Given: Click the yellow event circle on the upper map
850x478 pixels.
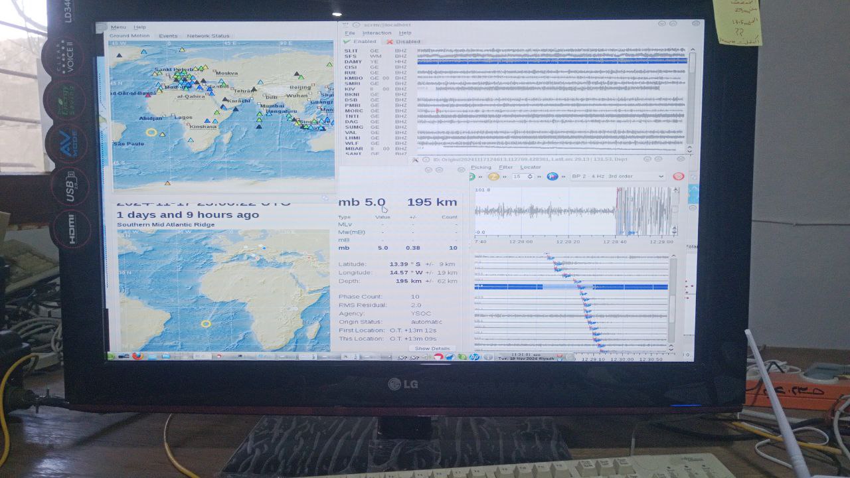Looking at the screenshot, I should 151,132.
